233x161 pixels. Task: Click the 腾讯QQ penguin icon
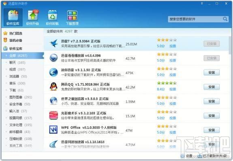53,86
